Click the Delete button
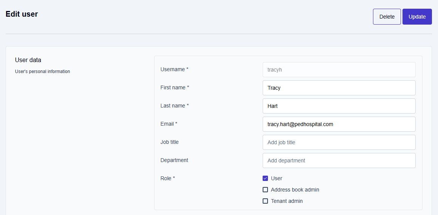438x215 pixels. [387, 17]
